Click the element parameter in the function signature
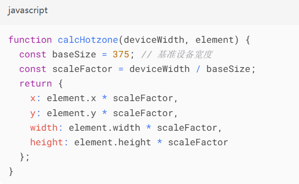This screenshot has height=184, width=299. [215, 40]
